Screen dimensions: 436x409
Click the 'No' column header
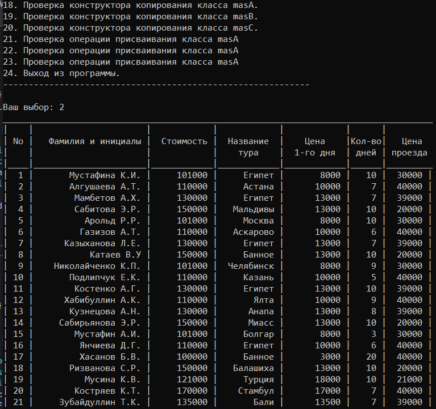(18, 141)
